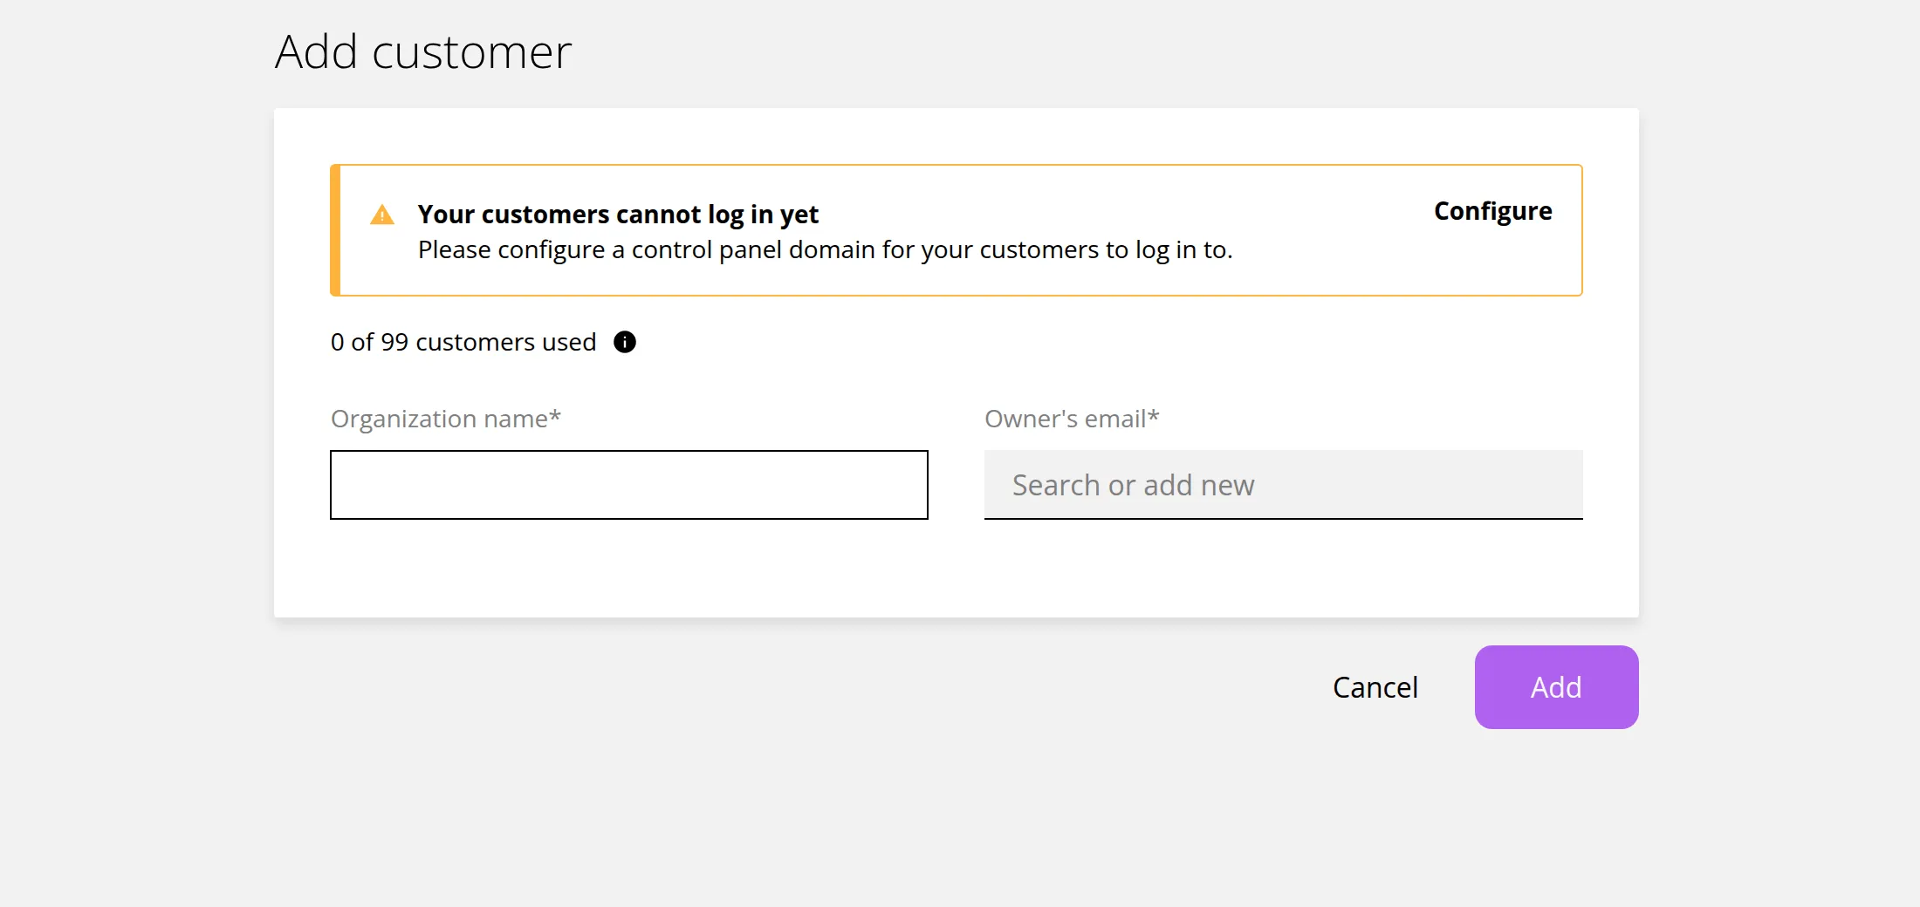Click the "Your customers cannot log in yet" heading

[x=618, y=214]
